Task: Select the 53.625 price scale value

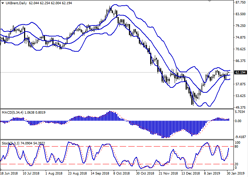Action: point(241,96)
